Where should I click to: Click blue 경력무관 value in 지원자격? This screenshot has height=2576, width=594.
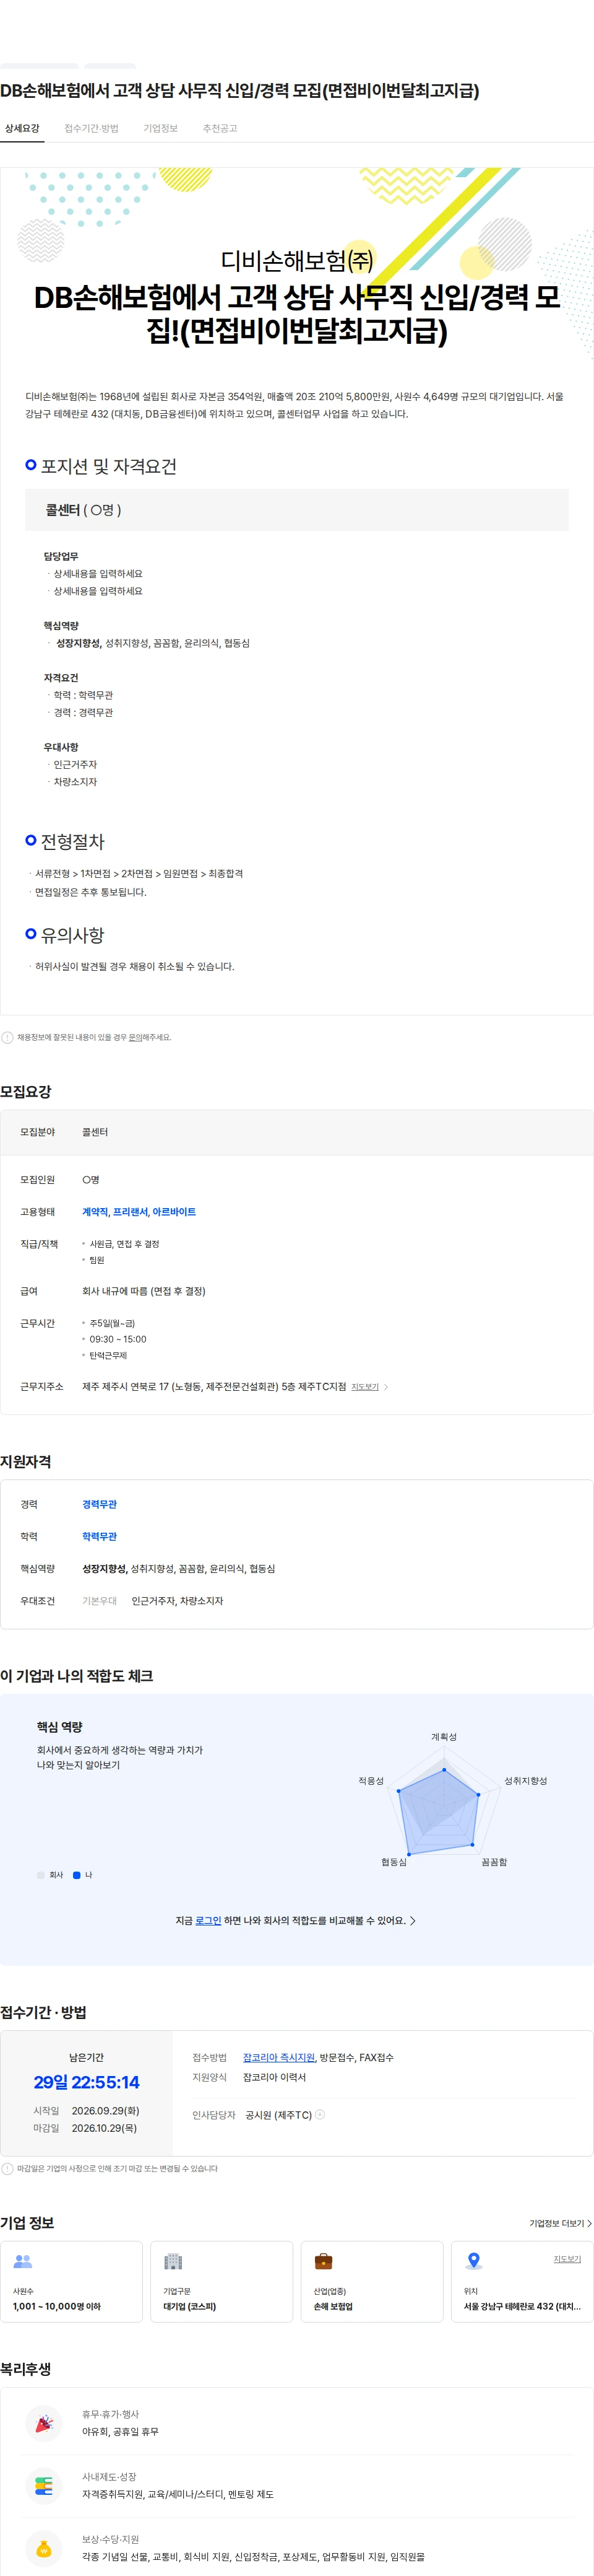100,1505
